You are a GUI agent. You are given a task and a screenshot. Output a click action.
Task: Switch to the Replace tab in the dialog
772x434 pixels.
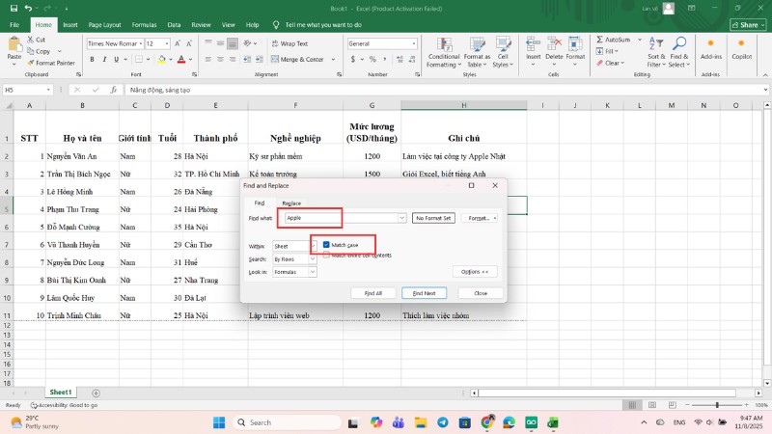click(x=291, y=203)
